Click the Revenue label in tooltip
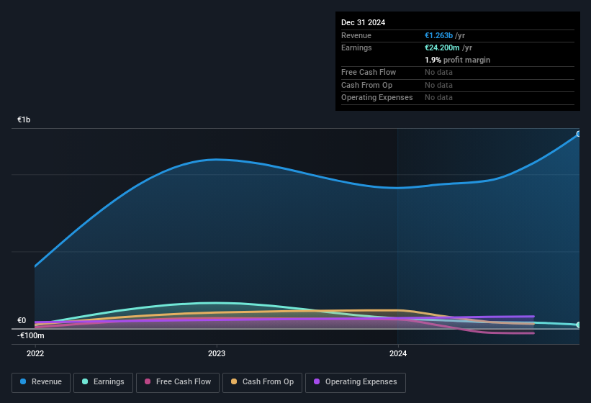Viewport: 591px width, 403px height. click(x=356, y=35)
